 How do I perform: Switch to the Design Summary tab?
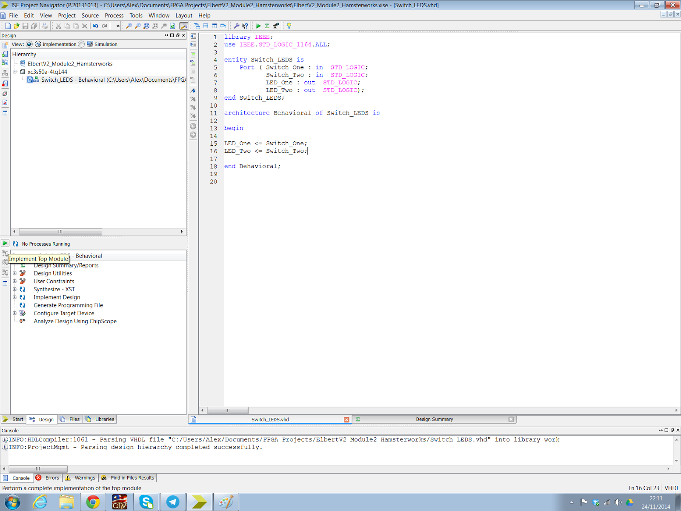[x=434, y=419]
